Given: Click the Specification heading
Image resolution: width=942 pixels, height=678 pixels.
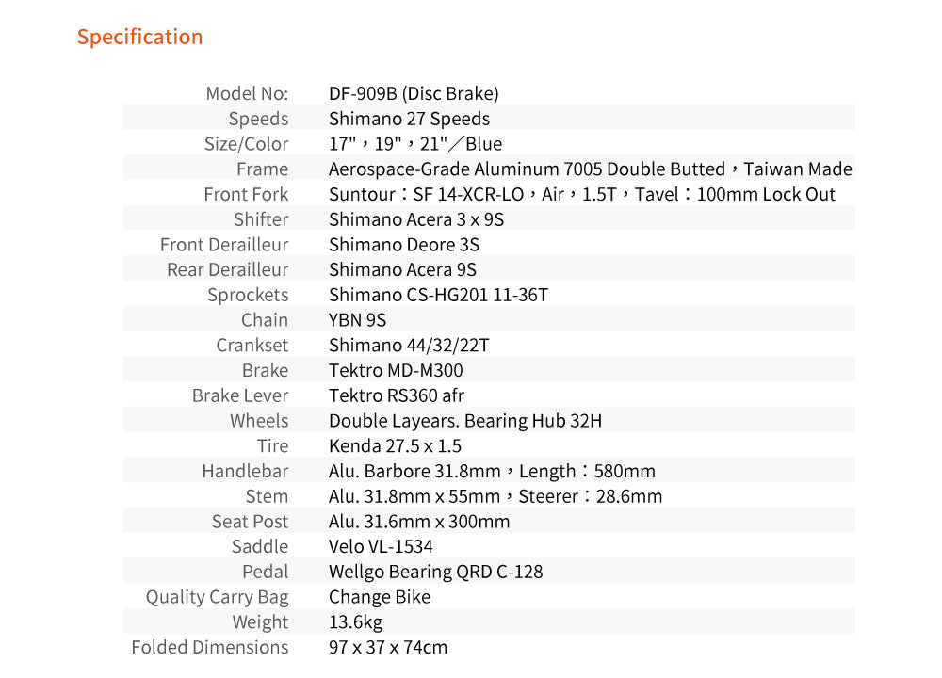Looking at the screenshot, I should coord(140,38).
